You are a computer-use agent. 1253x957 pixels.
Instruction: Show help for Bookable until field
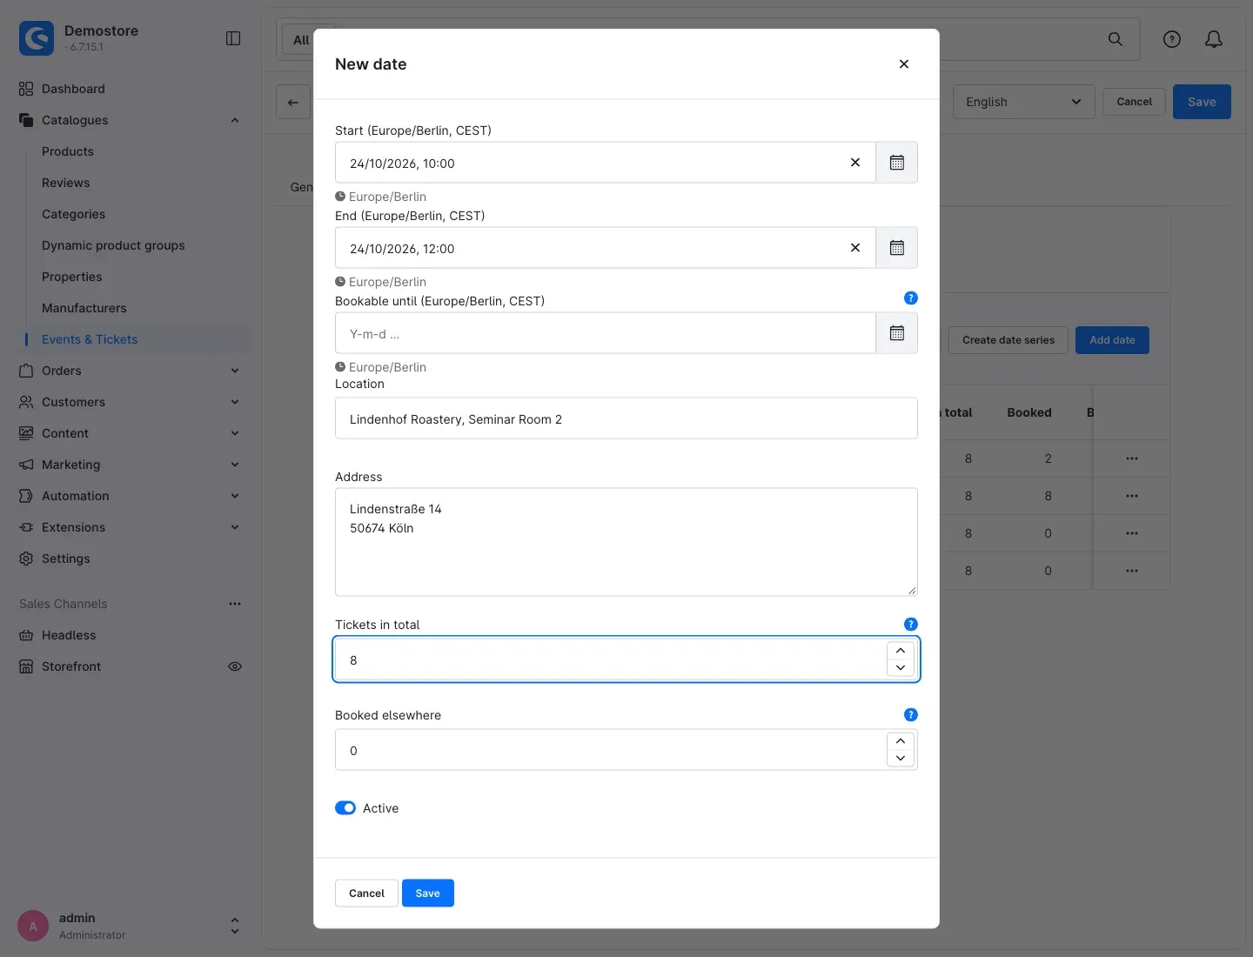point(911,298)
